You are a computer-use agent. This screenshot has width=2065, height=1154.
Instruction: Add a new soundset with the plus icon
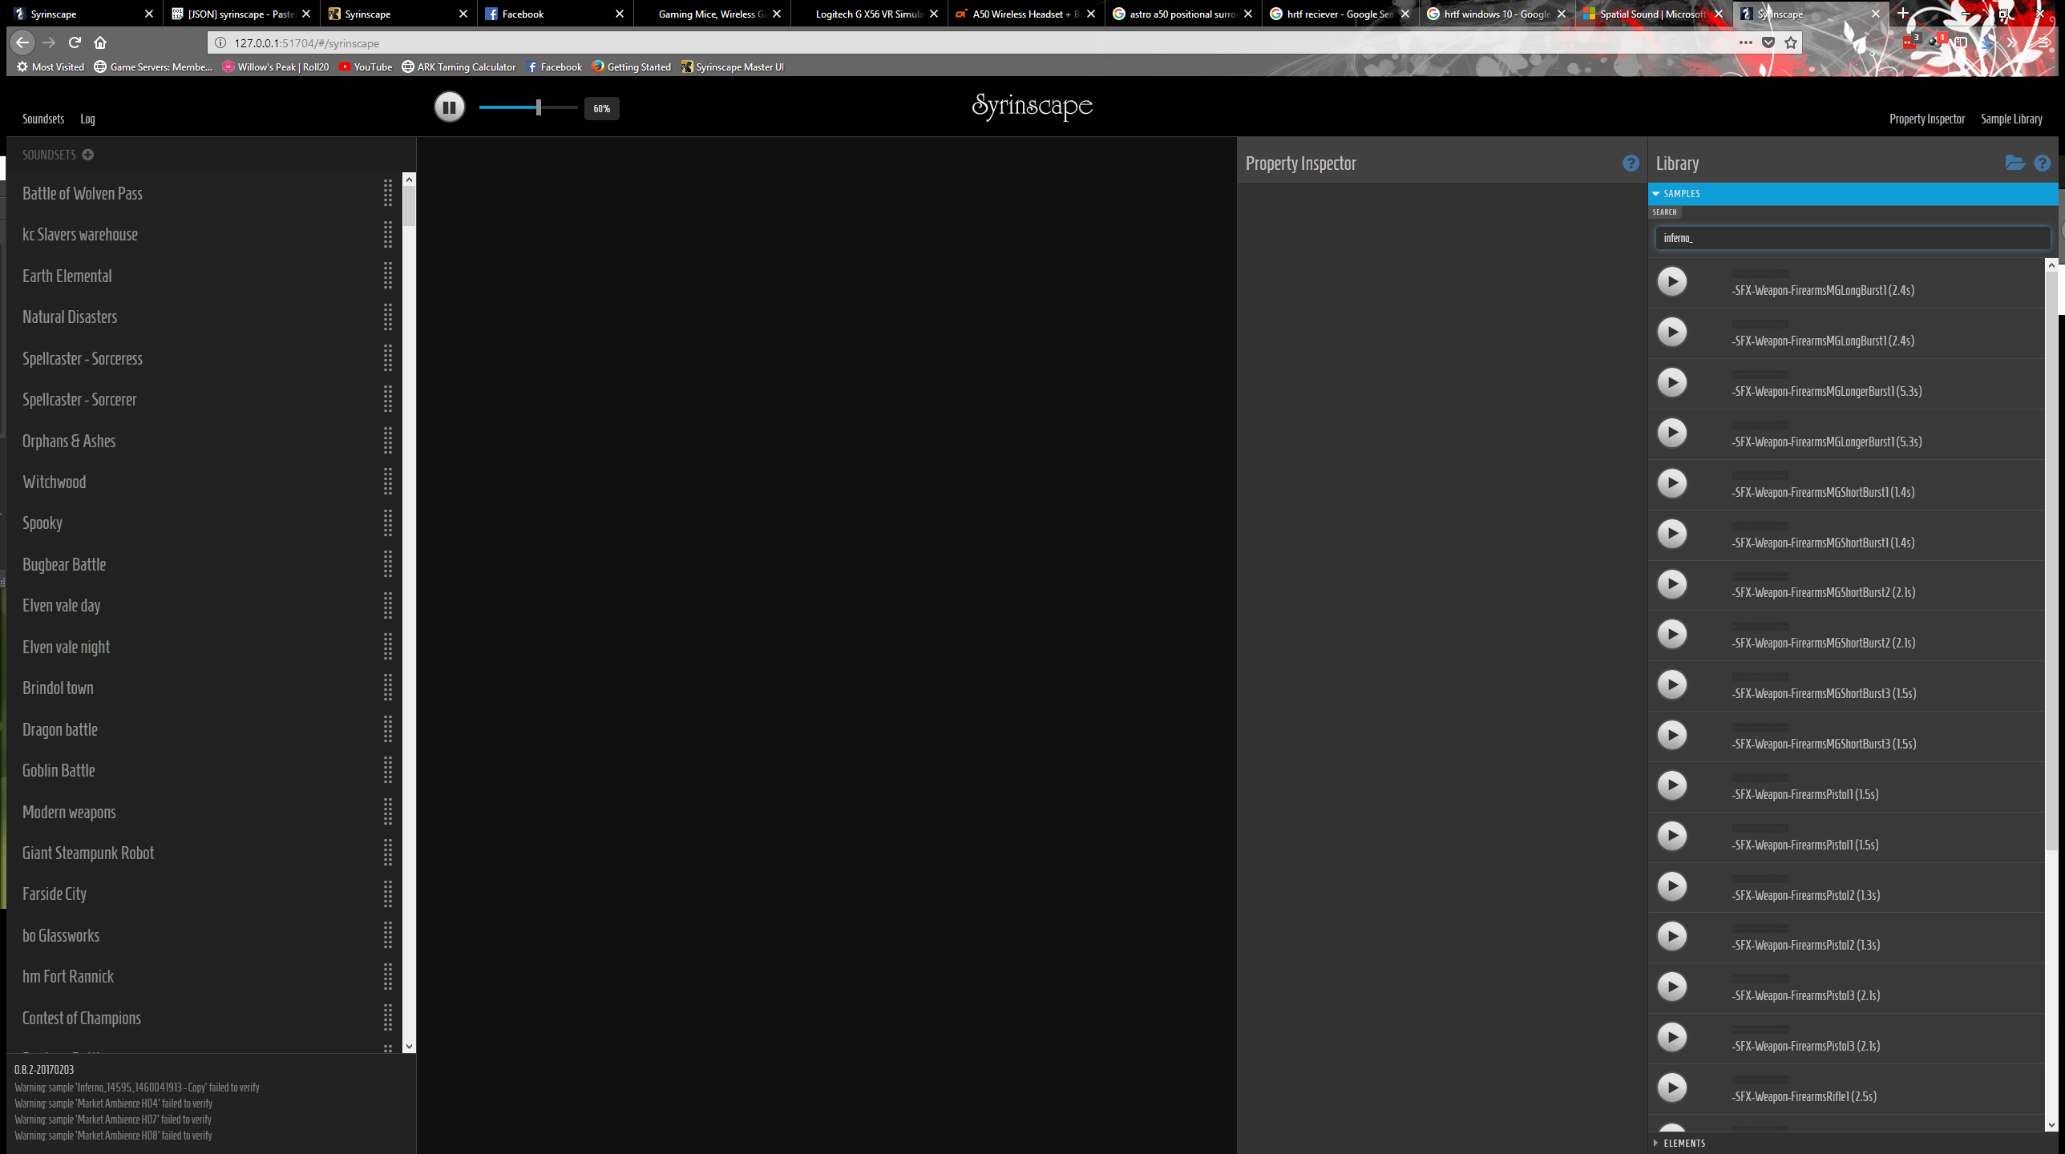click(88, 155)
